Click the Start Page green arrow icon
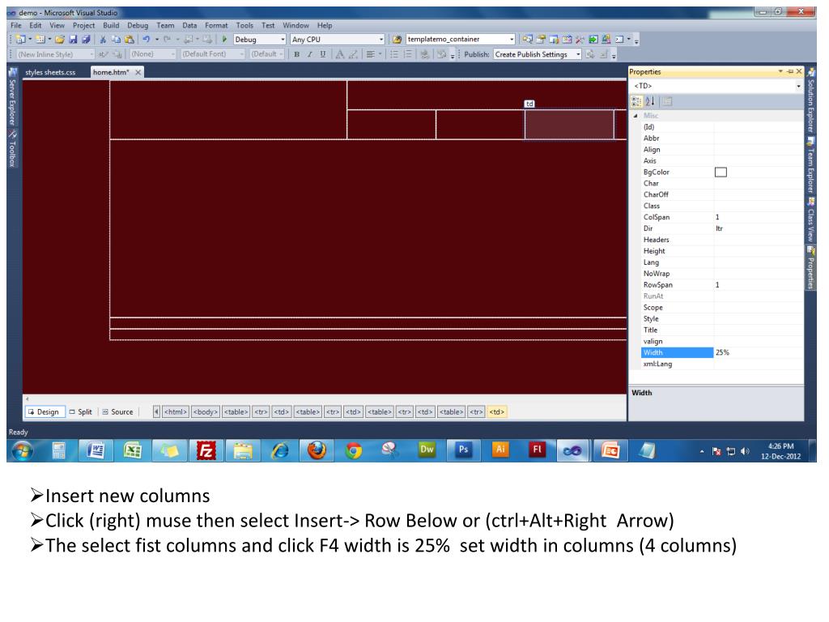Screen dimensions: 829x622 coord(593,39)
